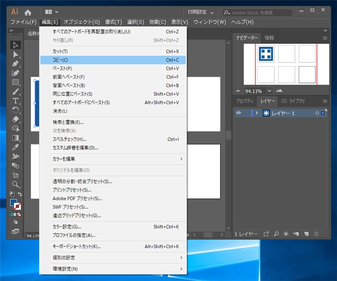
Task: Click the Direct Selection arrow tool
Action: tap(16, 54)
